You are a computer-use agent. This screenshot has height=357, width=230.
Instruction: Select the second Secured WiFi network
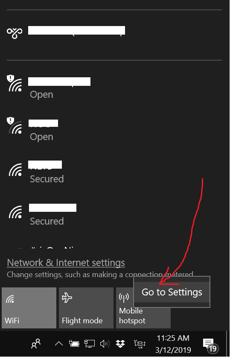click(114, 214)
